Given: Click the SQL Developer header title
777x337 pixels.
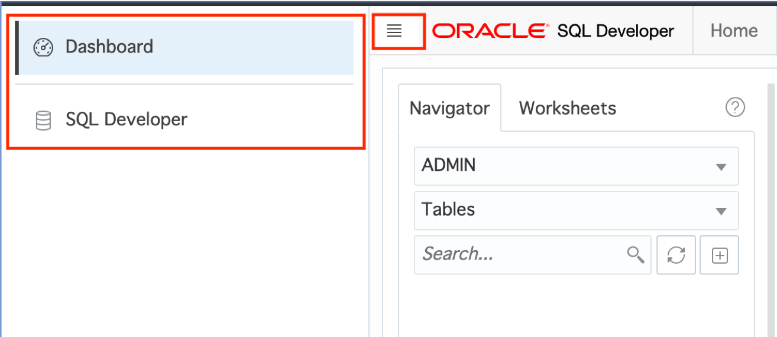Looking at the screenshot, I should click(616, 31).
